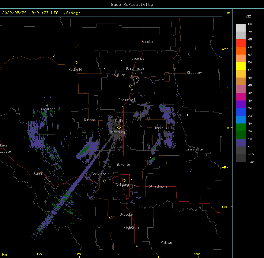Viewport: 264px width, 258px height.
Task: Click the dBZ legend heading
Action: tap(248, 16)
